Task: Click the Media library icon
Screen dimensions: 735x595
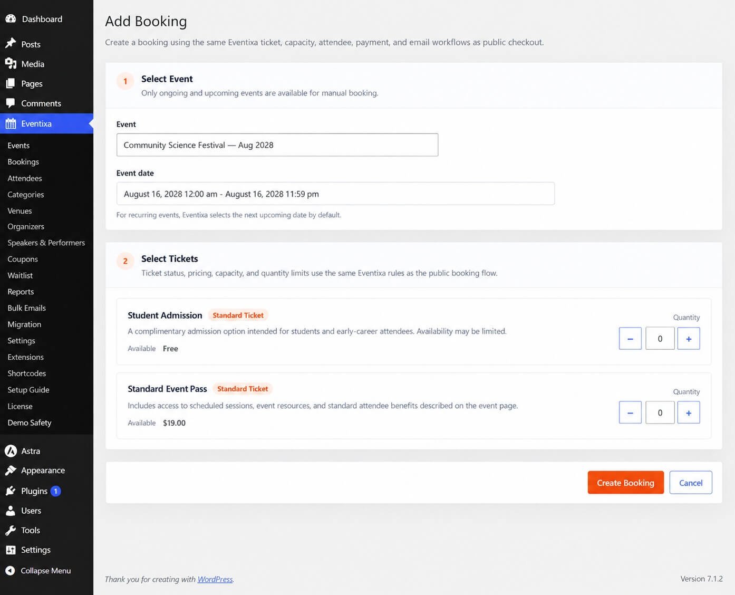Action: tap(11, 63)
